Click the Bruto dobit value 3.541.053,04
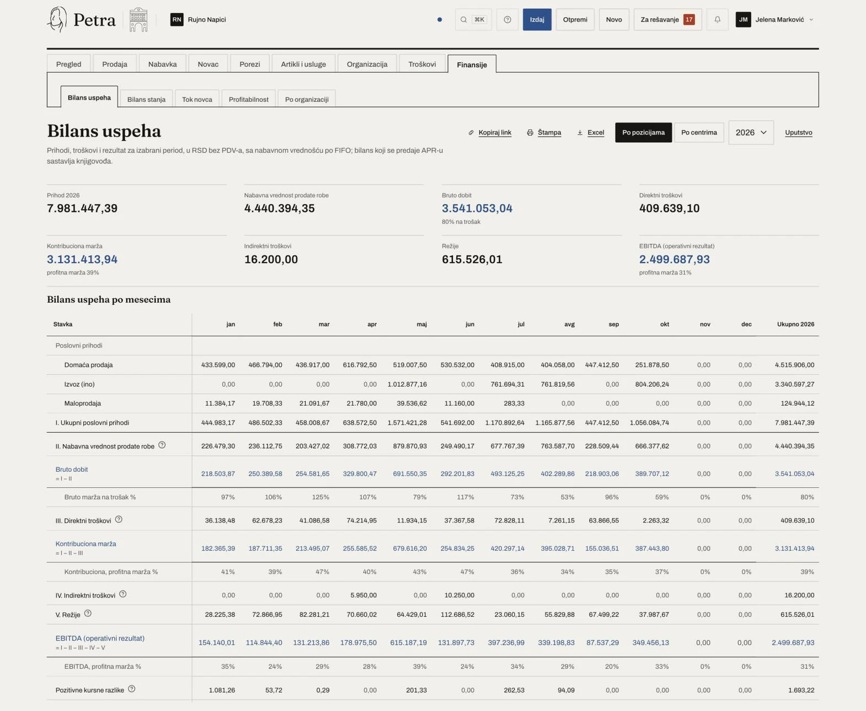The width and height of the screenshot is (866, 711). click(x=477, y=208)
